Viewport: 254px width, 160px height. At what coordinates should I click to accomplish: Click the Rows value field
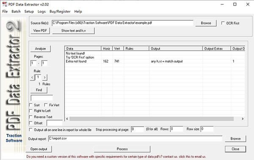pyautogui.click(x=177, y=129)
